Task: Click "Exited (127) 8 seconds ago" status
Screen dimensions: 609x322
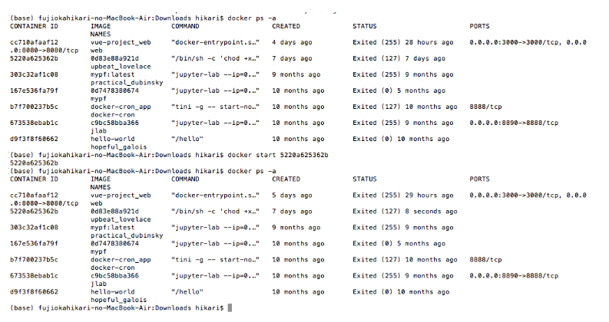Action: 405,212
